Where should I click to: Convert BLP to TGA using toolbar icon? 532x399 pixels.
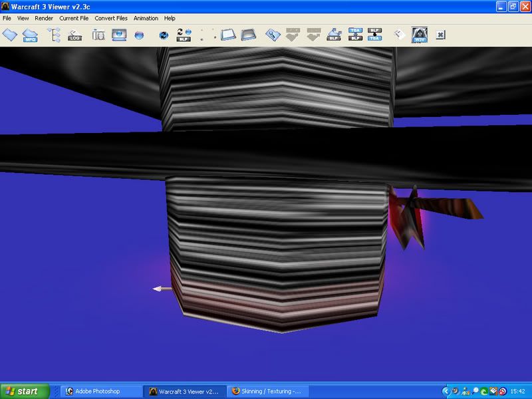[374, 35]
